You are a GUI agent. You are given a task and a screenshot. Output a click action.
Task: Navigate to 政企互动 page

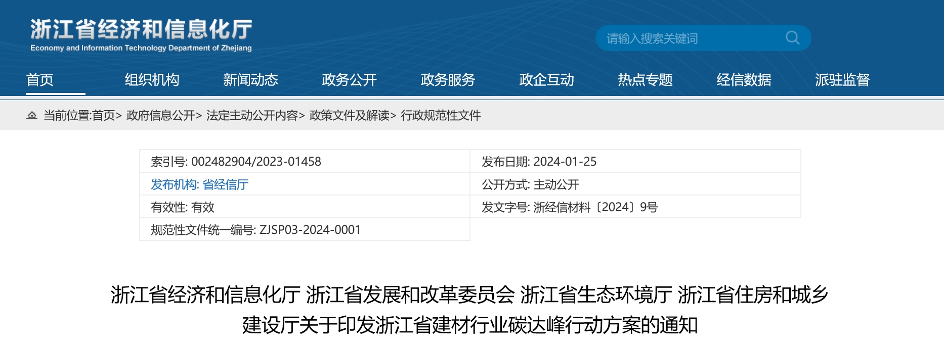point(546,80)
